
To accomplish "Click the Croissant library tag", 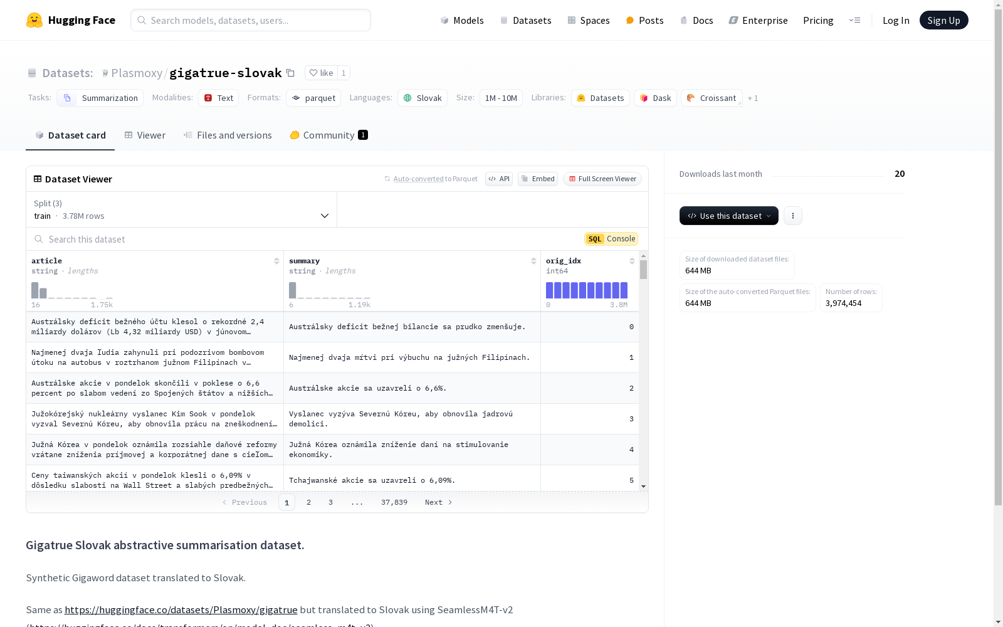I will click(x=712, y=98).
